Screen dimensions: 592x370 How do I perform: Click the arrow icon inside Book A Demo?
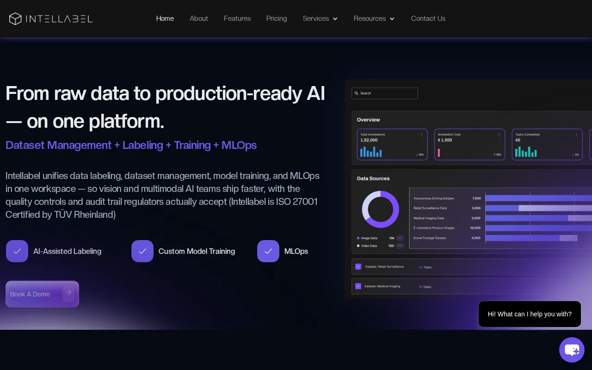click(x=68, y=293)
